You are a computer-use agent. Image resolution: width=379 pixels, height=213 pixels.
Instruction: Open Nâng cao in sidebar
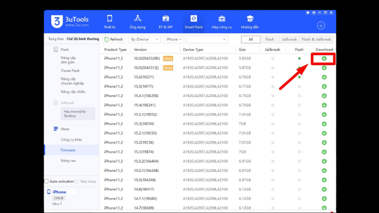click(x=68, y=160)
